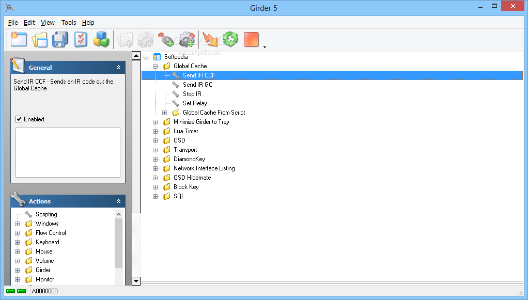Viewport: 528px width, 300px height.
Task: Click the left pane scroll down arrow
Action: pyautogui.click(x=136, y=281)
